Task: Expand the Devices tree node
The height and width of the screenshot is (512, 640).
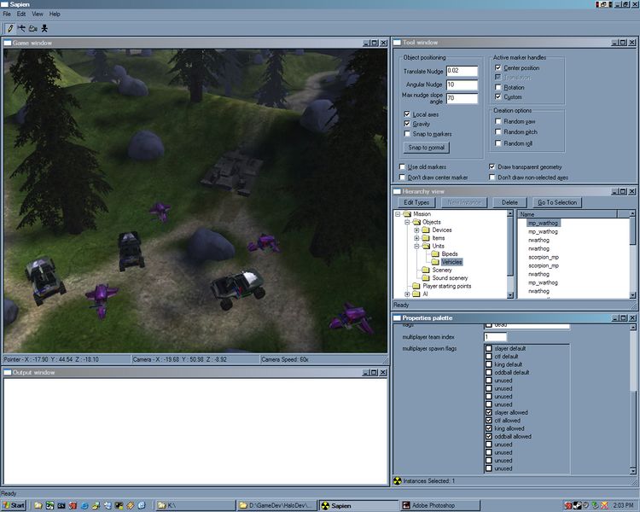Action: tap(416, 230)
